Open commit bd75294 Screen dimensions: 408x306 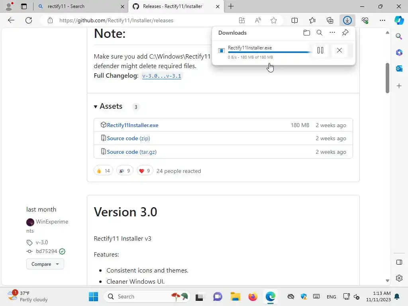coord(46,251)
